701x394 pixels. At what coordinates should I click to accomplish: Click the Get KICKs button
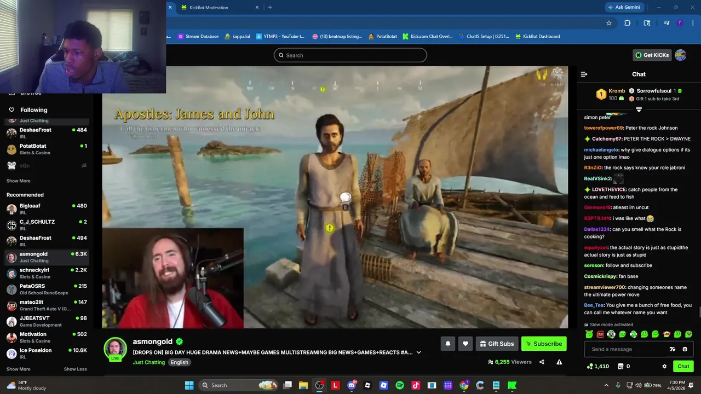[652, 55]
